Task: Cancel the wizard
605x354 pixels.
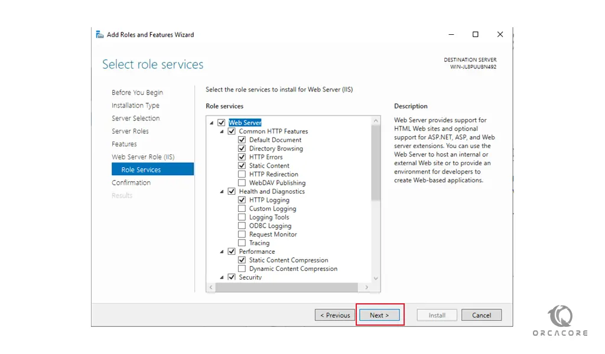Action: tap(482, 315)
